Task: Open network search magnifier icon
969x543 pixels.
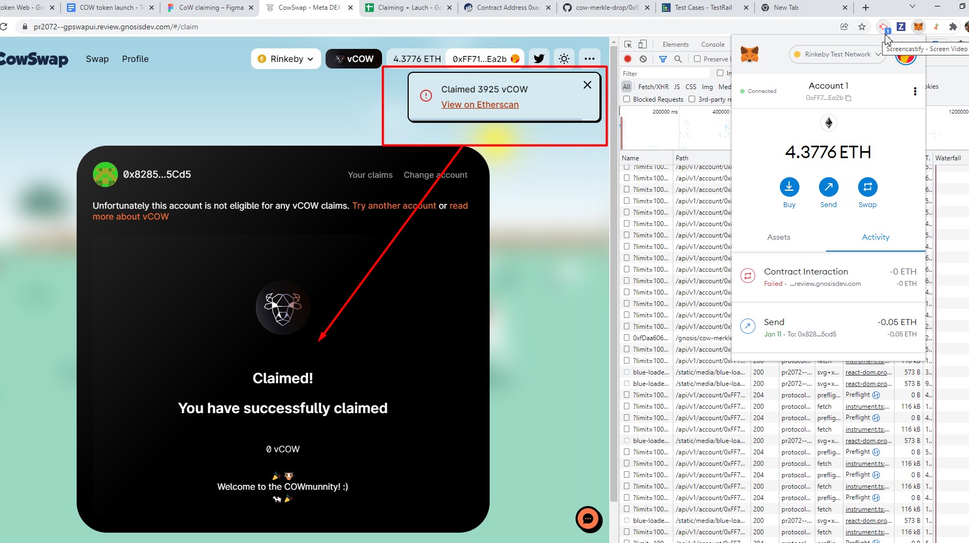Action: tap(678, 59)
